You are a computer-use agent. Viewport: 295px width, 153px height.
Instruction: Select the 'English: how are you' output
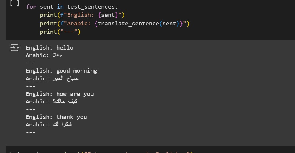click(60, 94)
